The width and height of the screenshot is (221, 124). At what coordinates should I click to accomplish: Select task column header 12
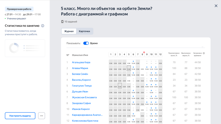(160, 54)
